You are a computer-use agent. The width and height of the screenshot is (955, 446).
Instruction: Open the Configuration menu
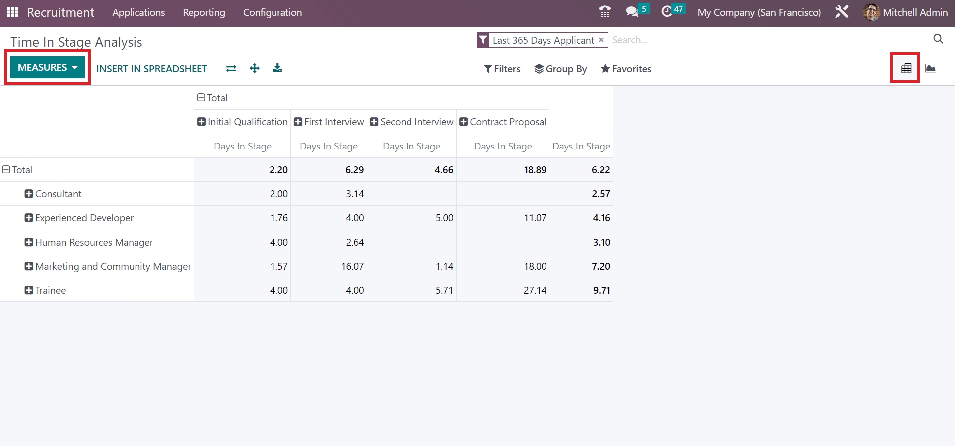[x=272, y=12]
